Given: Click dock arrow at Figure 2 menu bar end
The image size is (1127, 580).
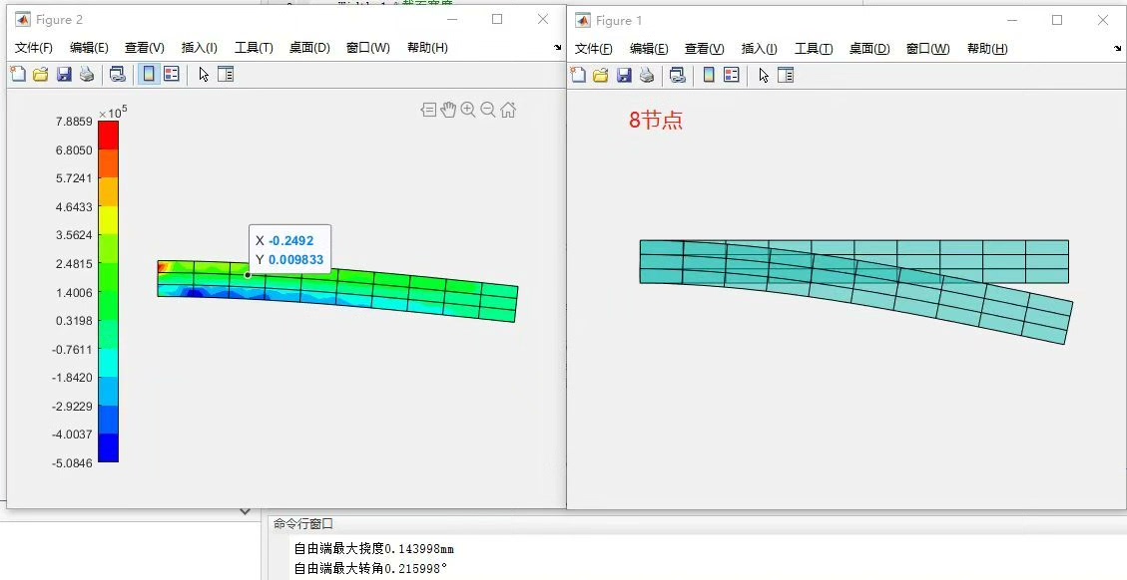Looking at the screenshot, I should pyautogui.click(x=558, y=48).
